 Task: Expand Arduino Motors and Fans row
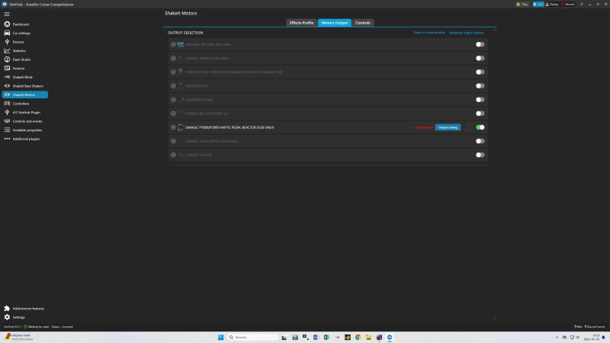[173, 44]
